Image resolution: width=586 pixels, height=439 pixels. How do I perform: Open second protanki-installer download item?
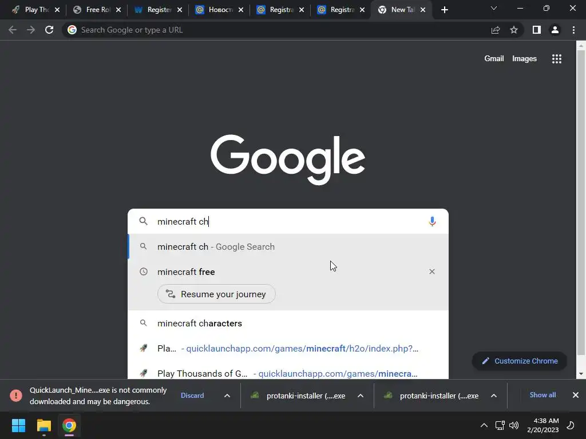(x=431, y=396)
